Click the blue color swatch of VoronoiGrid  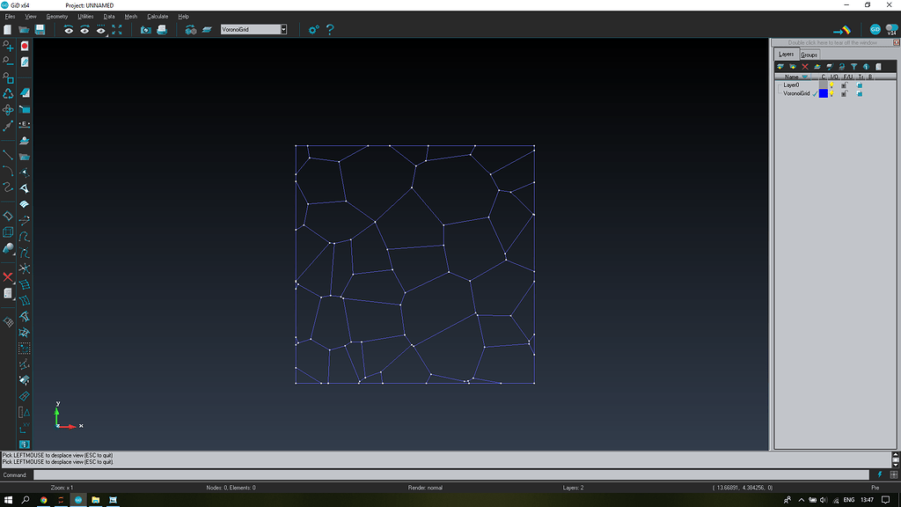[x=824, y=93]
